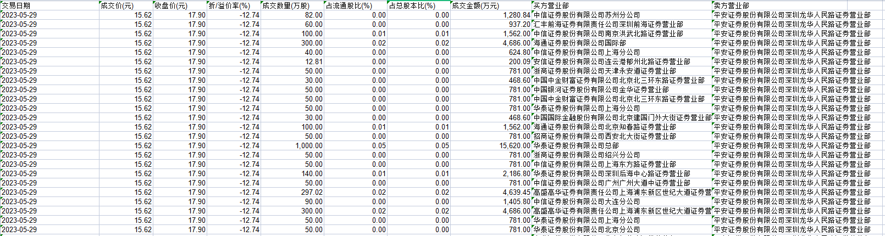Click the quantity cell 1,000.00

click(292, 146)
